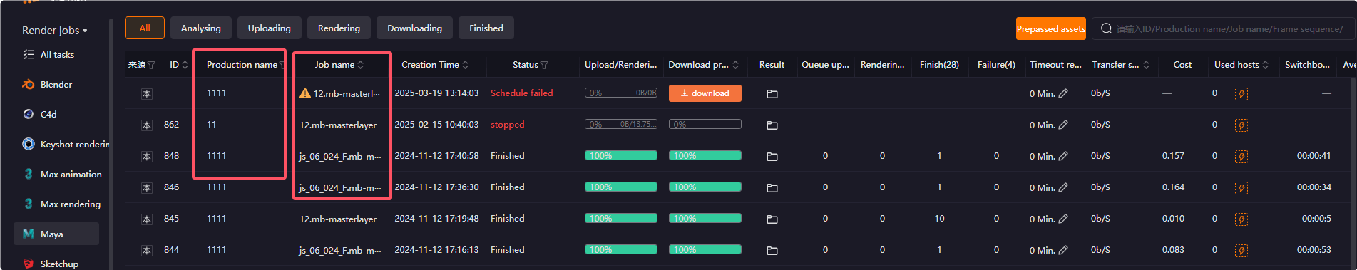
Task: Click the Failure(4) column header
Action: click(x=996, y=65)
